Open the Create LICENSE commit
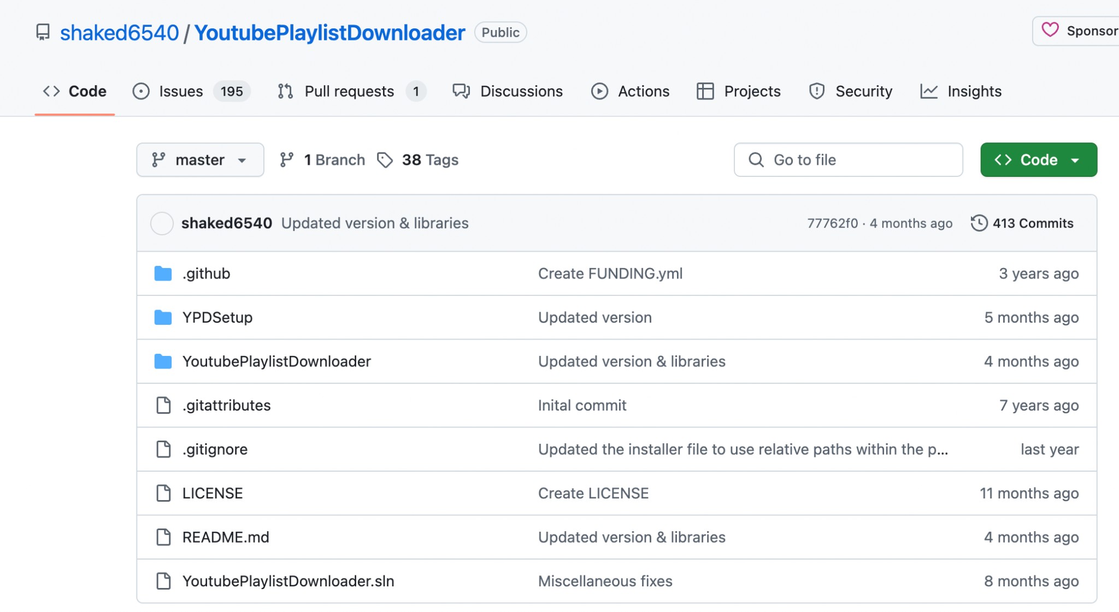Screen dimensions: 1119x612 593,493
